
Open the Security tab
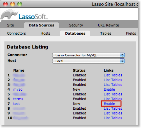click(x=76, y=25)
